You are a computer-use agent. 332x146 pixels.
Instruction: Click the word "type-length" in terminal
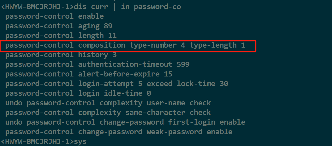pos(213,45)
